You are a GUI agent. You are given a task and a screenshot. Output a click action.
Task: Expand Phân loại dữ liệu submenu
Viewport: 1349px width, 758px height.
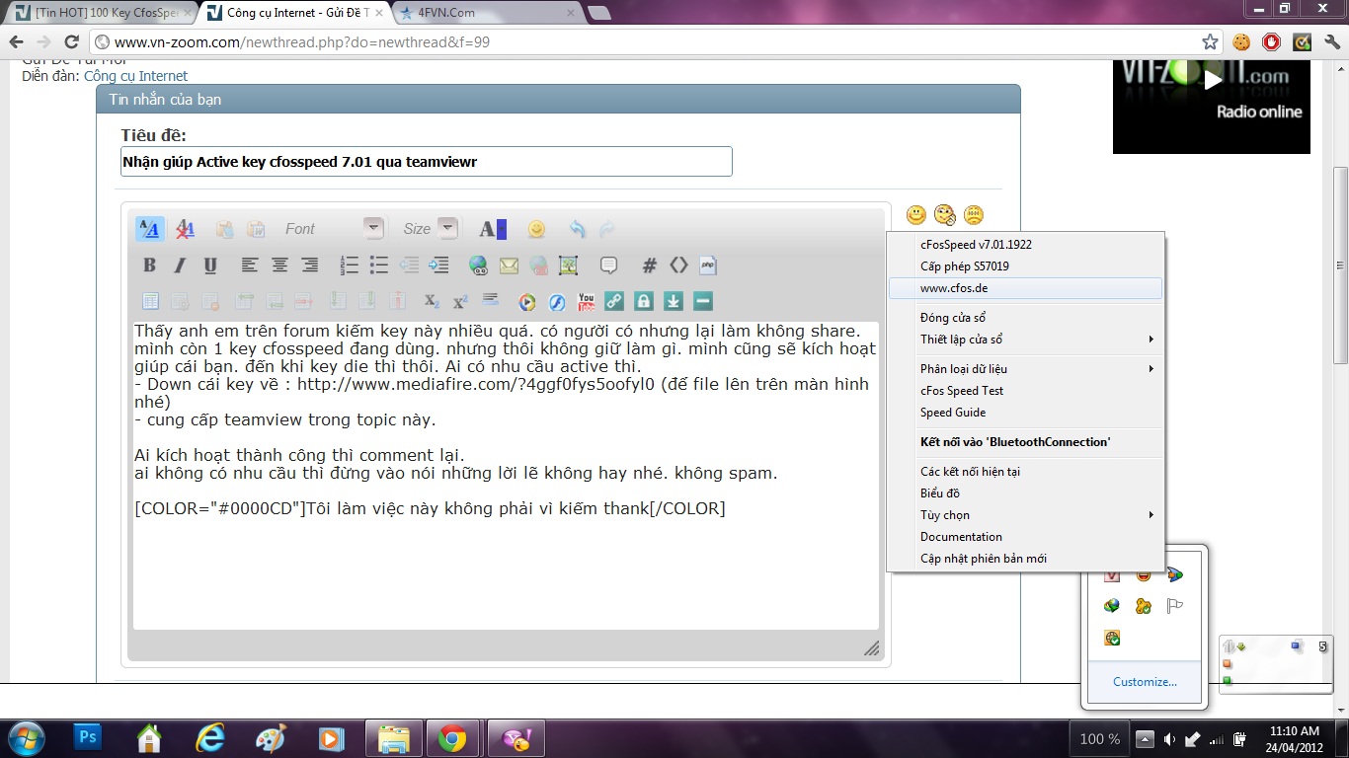pyautogui.click(x=1025, y=369)
